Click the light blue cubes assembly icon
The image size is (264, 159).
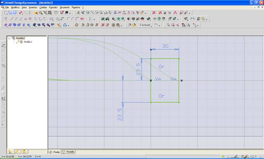coord(65,25)
